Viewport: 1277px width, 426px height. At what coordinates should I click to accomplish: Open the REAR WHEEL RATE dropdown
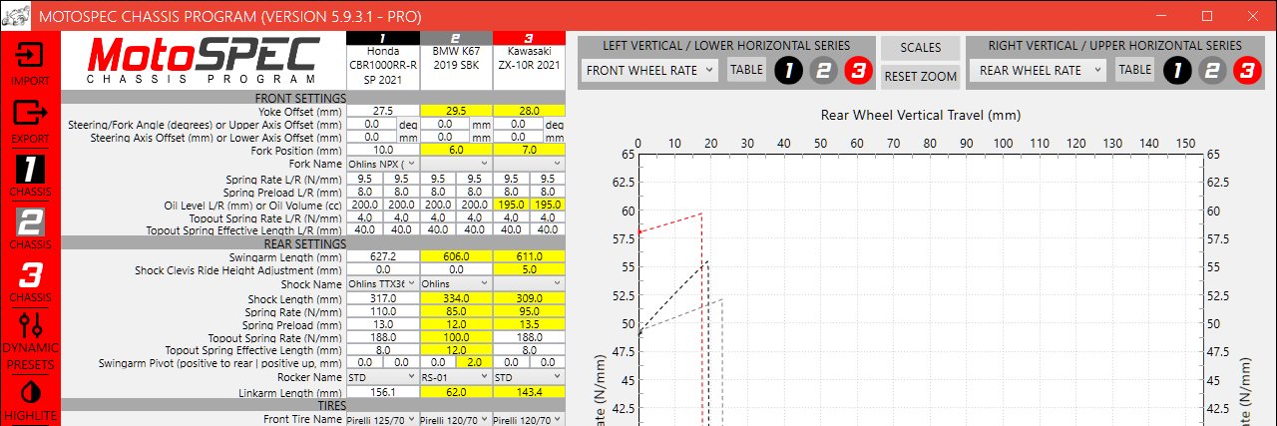(x=1039, y=70)
